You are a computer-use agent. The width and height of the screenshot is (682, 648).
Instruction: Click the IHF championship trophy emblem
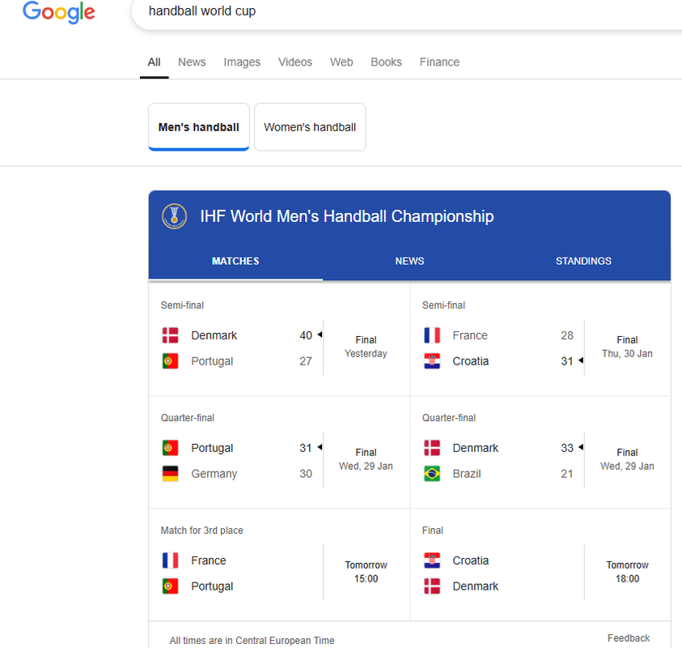175,216
